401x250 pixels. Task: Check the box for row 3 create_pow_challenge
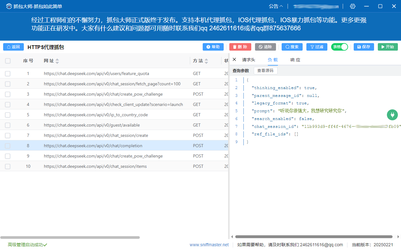coord(8,94)
